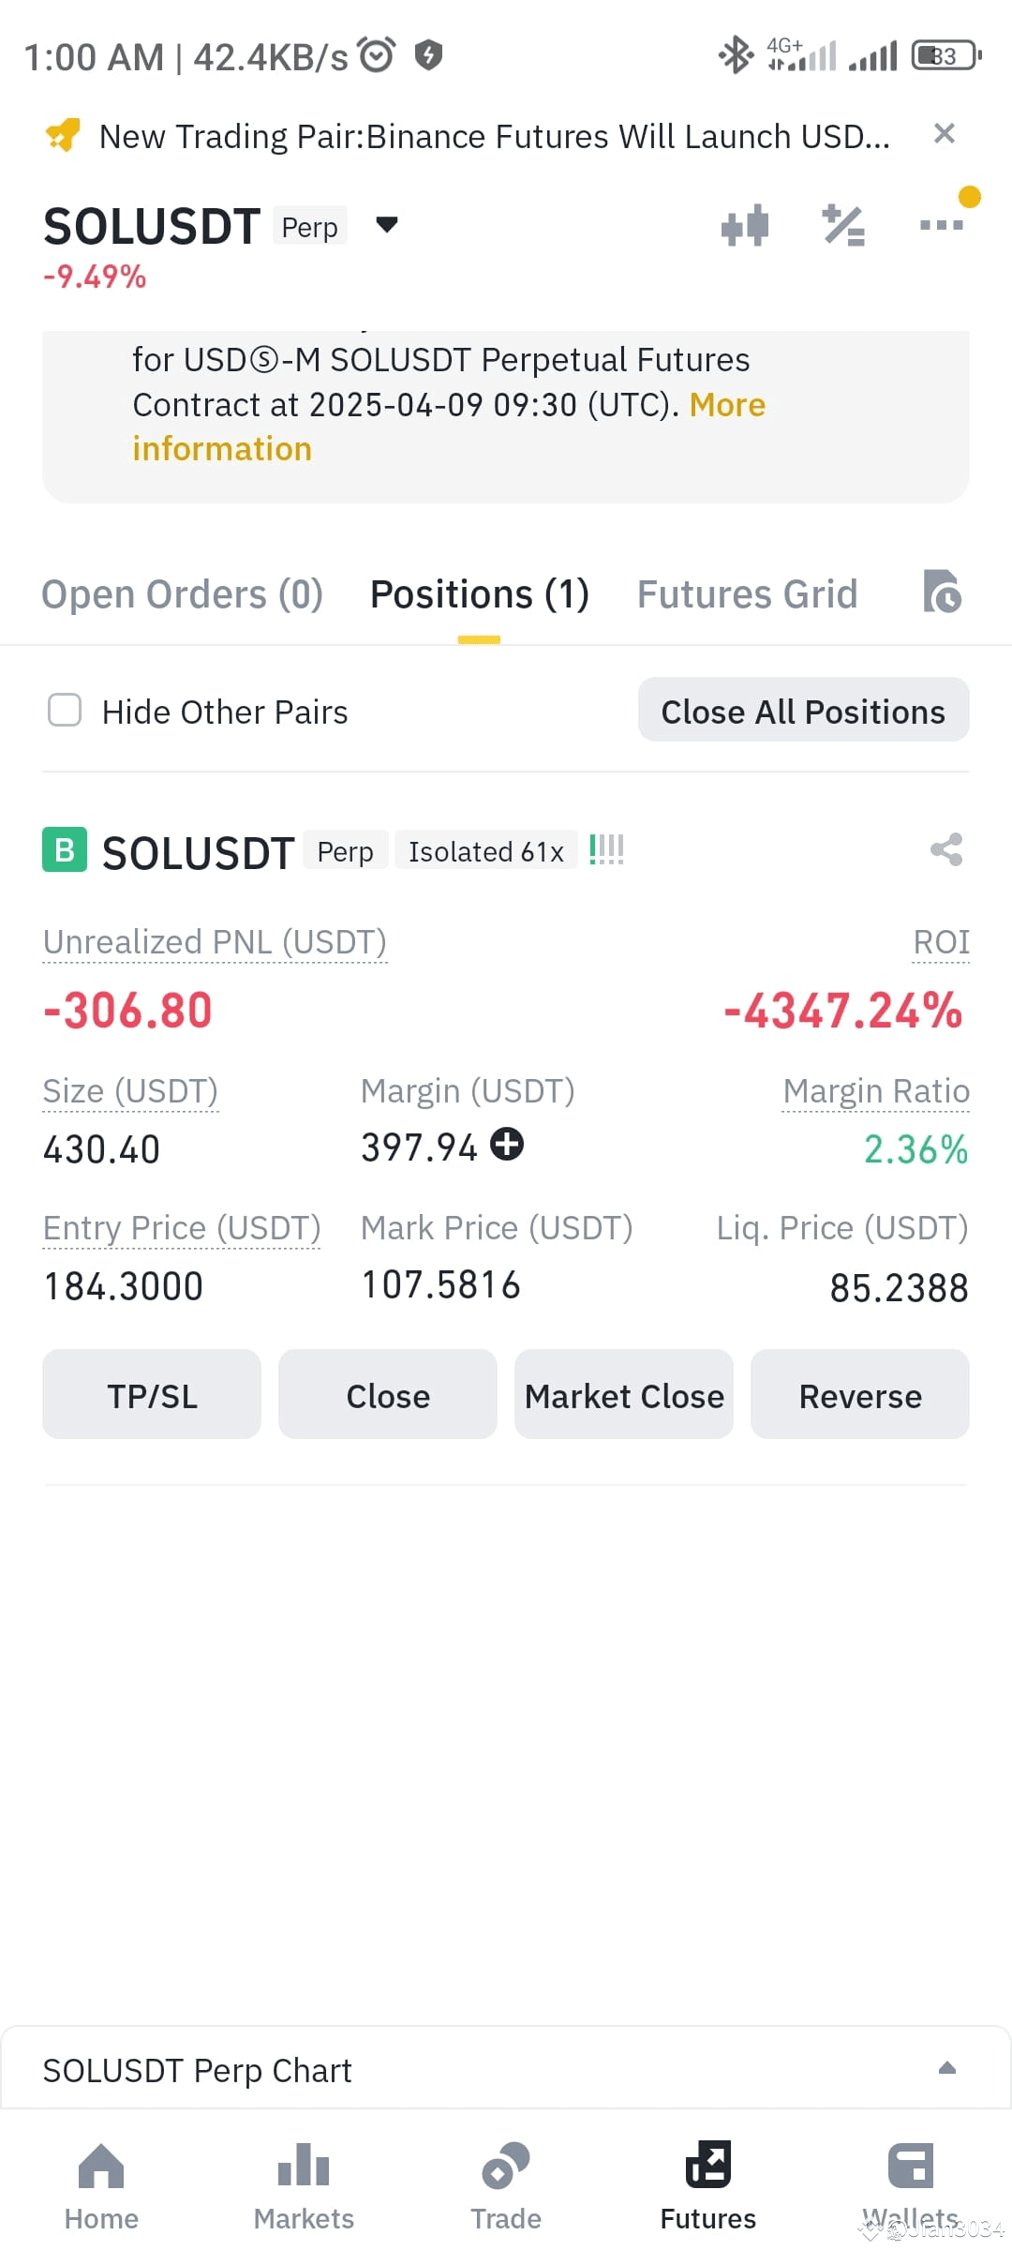Viewport: 1012px width, 2250px height.
Task: Tap the rocket announcement icon
Action: coord(63,136)
